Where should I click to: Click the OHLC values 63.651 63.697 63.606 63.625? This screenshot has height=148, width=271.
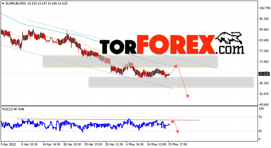click(47, 4)
